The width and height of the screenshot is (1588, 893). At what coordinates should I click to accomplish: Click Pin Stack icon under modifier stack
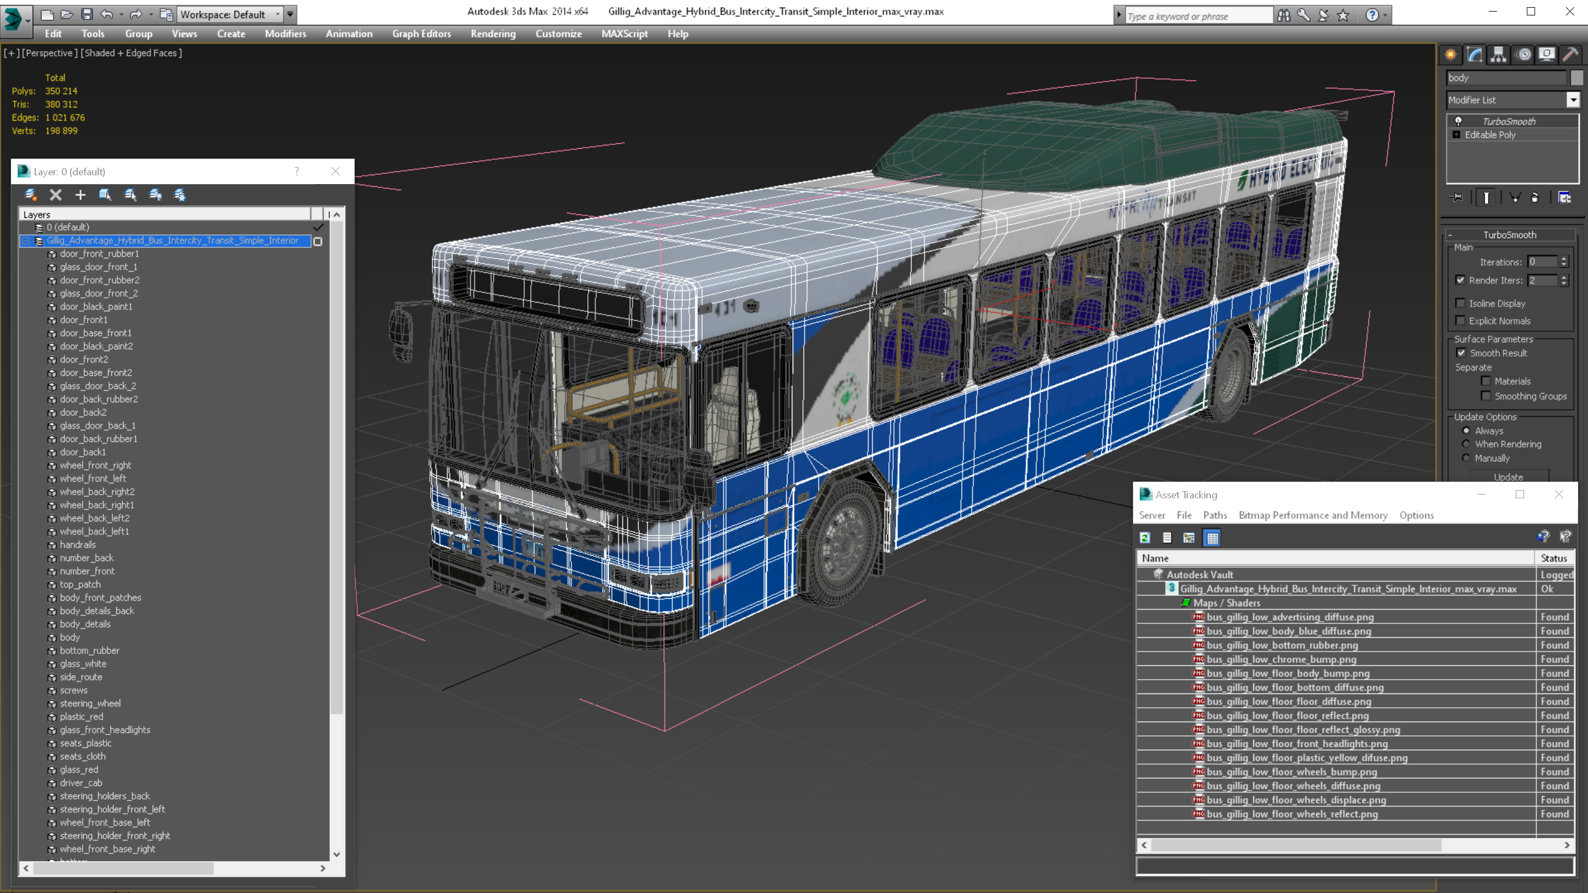coord(1457,197)
